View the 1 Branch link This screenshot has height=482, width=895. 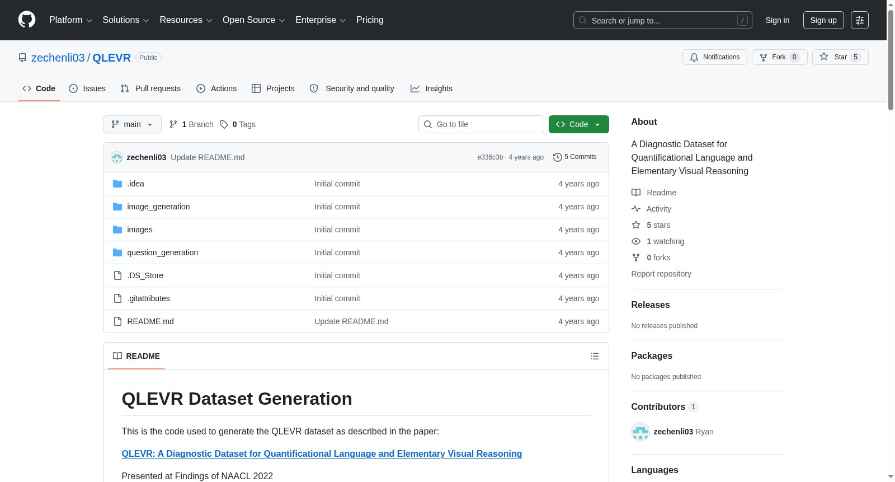tap(191, 124)
